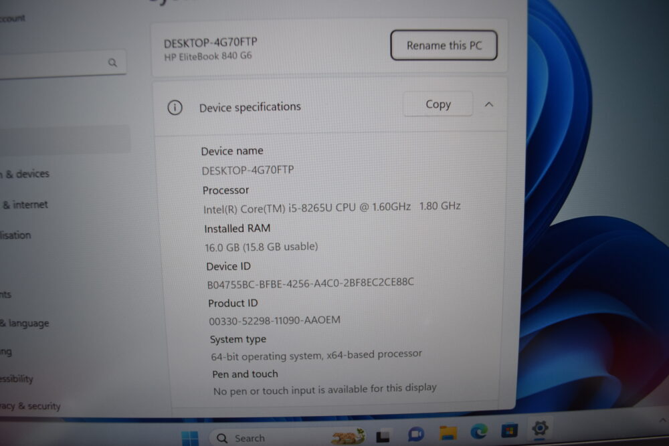Click the Settings gear in the taskbar
The width and height of the screenshot is (669, 446).
(540, 428)
